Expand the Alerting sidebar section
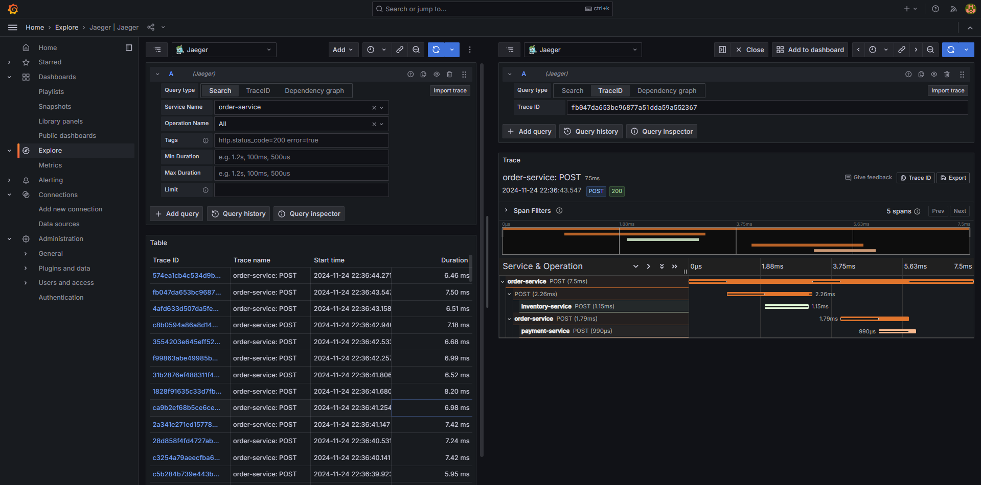Image resolution: width=981 pixels, height=485 pixels. click(9, 180)
